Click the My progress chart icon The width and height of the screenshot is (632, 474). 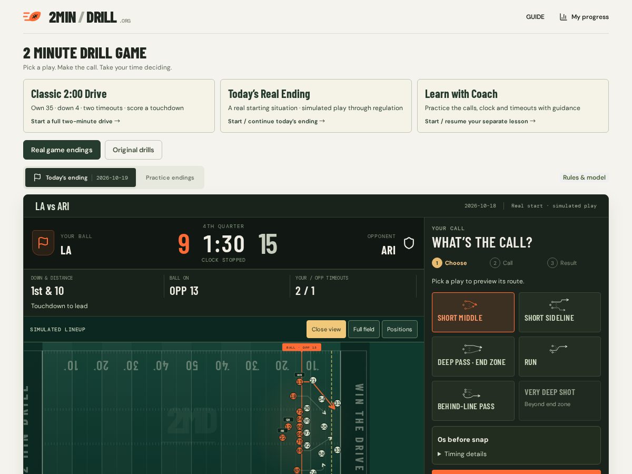pyautogui.click(x=563, y=17)
